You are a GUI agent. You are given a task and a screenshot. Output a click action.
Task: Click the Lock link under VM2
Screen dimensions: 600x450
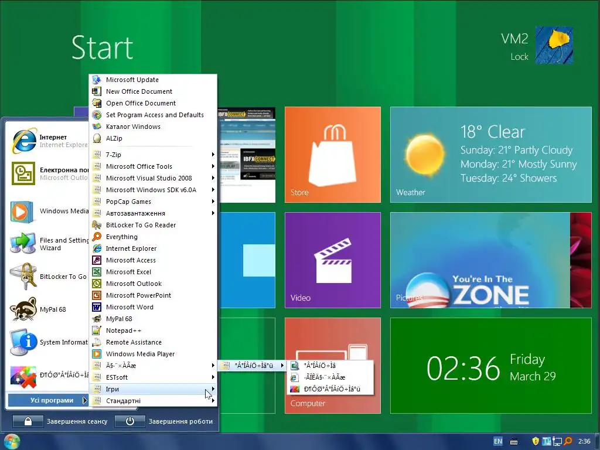coord(519,57)
